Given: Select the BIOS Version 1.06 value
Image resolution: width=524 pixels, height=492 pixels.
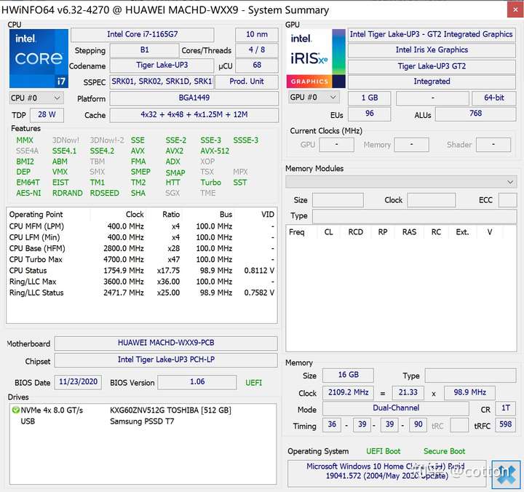Looking at the screenshot, I should coord(197,382).
